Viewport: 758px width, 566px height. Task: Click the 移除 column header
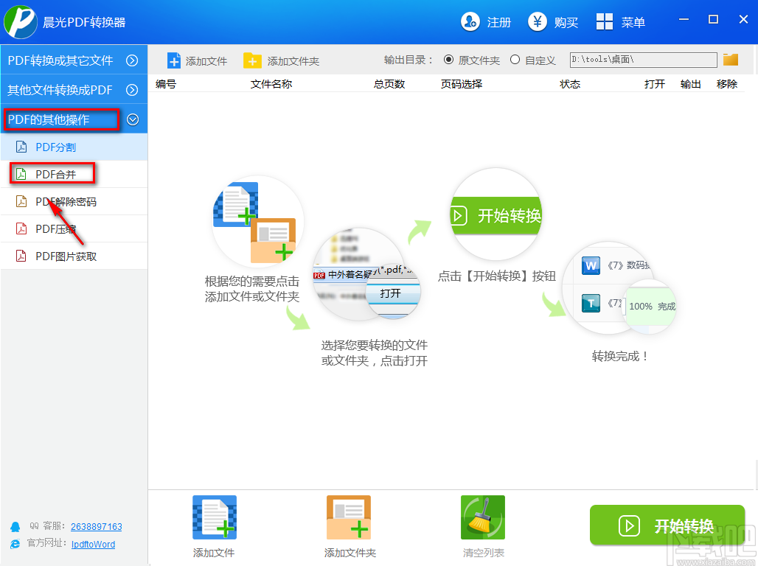pyautogui.click(x=726, y=84)
